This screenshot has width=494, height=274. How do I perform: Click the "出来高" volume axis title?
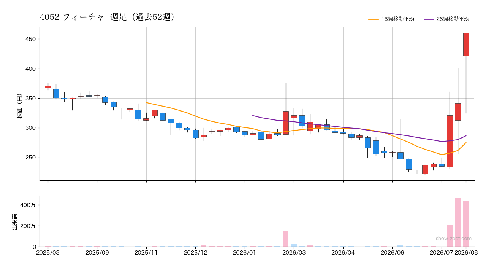pyautogui.click(x=15, y=221)
